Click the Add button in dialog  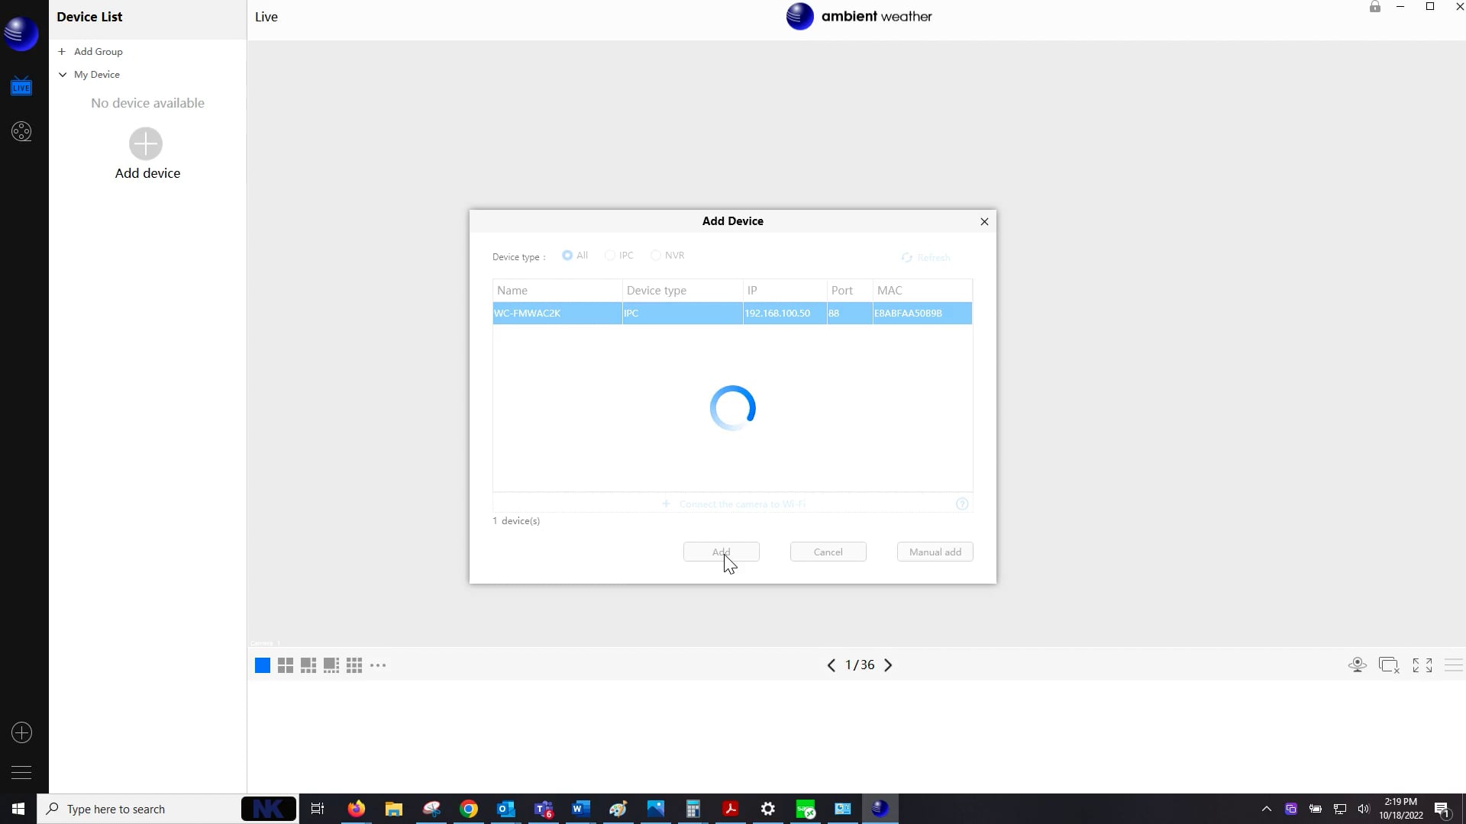[x=722, y=552]
